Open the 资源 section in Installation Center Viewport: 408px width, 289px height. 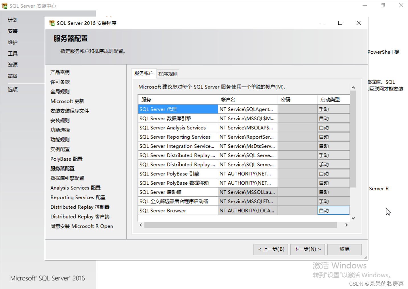(13, 65)
